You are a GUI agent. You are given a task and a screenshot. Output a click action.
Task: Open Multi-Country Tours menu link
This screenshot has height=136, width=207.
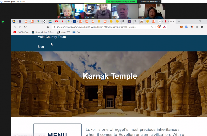click(51, 37)
